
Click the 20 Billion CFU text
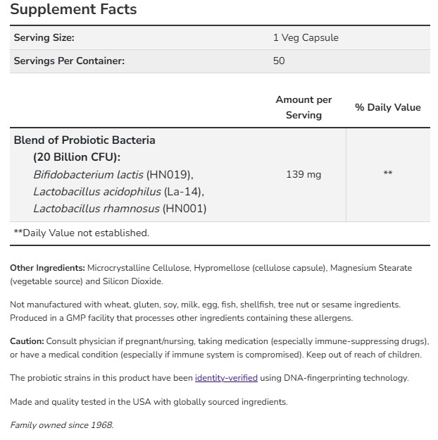click(77, 157)
